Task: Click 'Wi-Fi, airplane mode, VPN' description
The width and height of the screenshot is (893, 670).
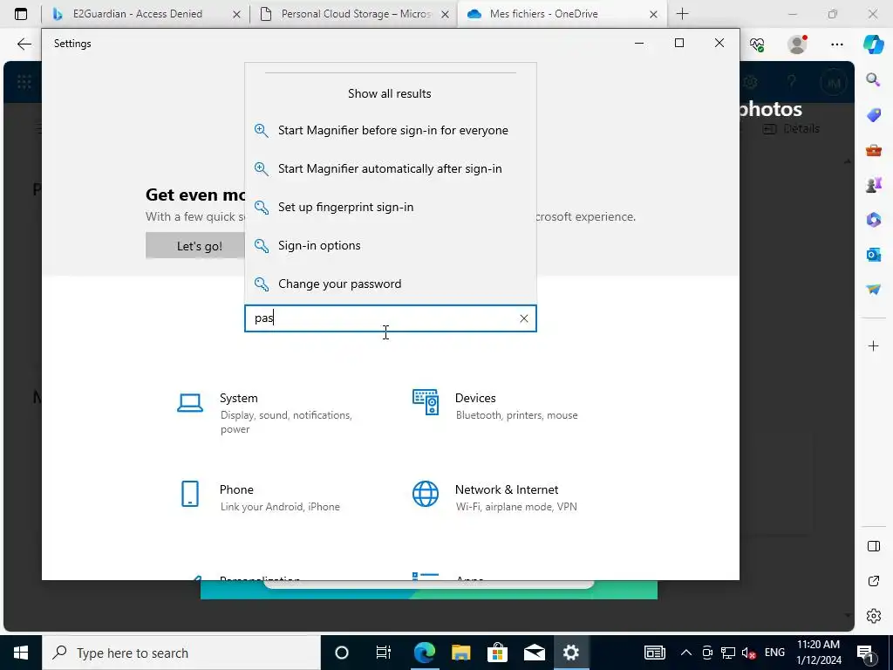Action: 516,507
